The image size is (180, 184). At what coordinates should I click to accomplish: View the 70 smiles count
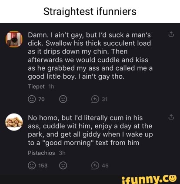point(41,99)
